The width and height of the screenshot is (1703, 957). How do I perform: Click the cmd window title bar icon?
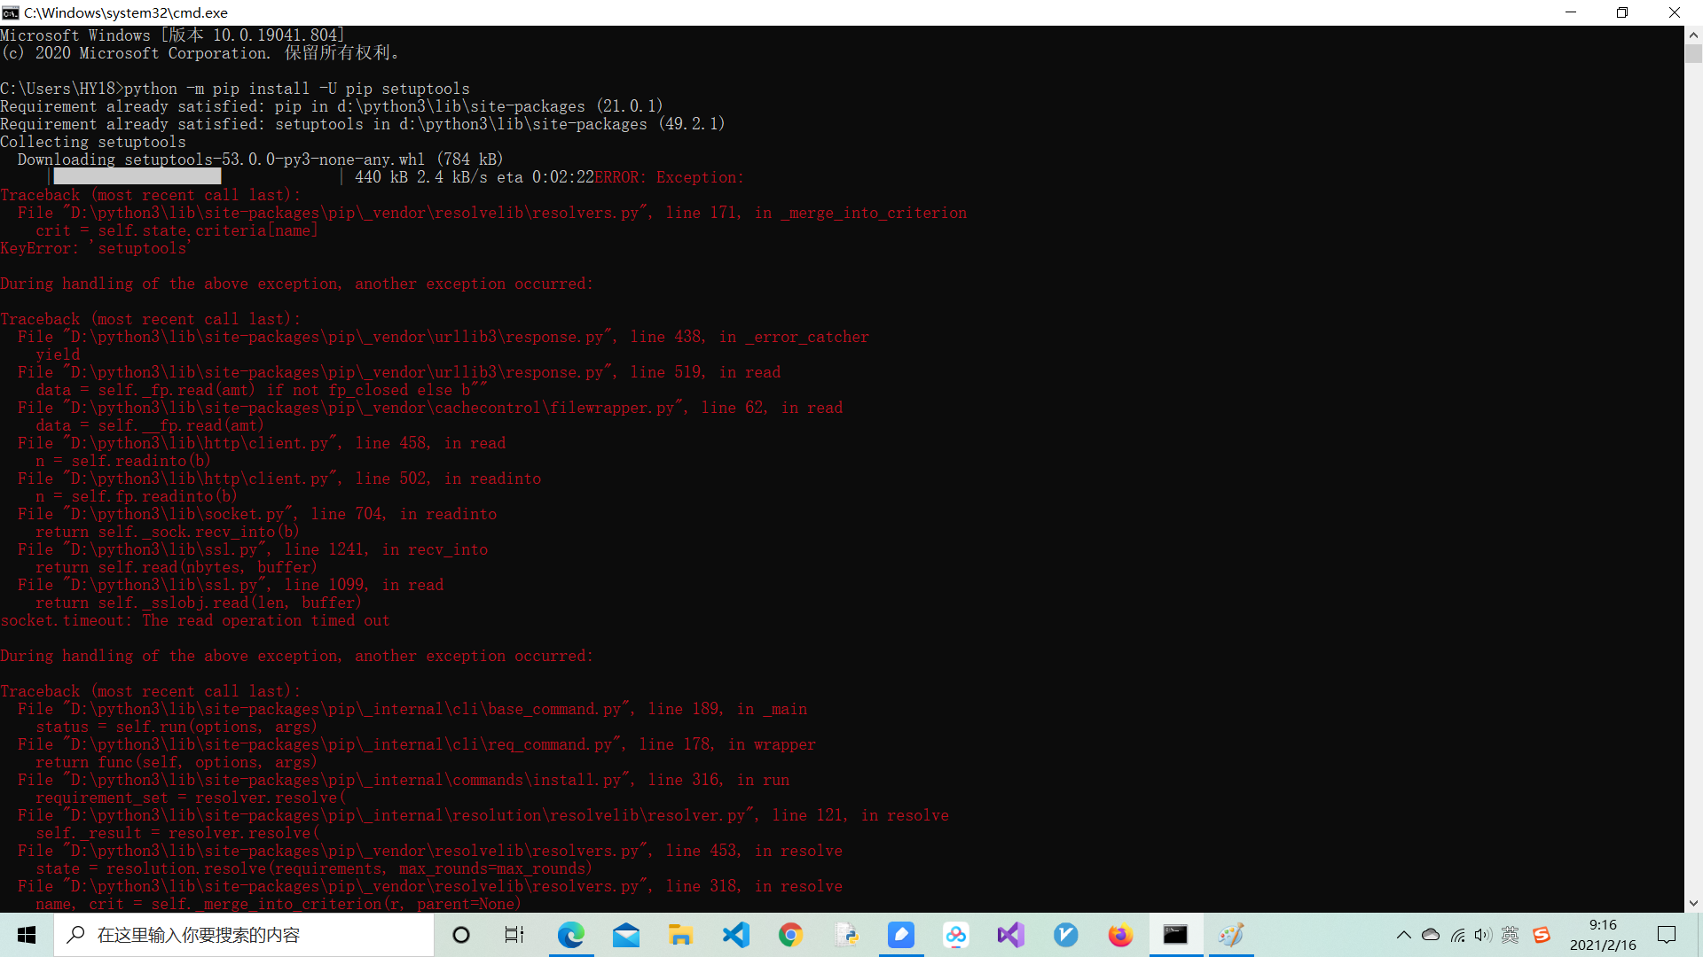(x=11, y=12)
